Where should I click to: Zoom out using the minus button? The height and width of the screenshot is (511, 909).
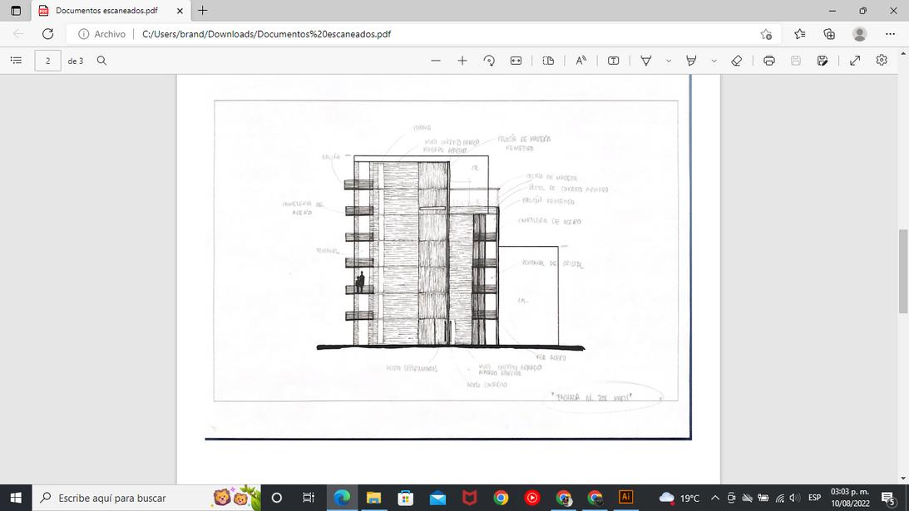436,61
